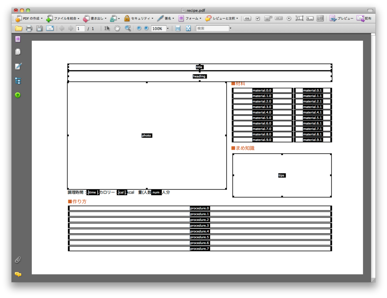Image resolution: width=387 pixels, height=298 pixels.
Task: Print the document with printer icon
Action: [x=29, y=28]
